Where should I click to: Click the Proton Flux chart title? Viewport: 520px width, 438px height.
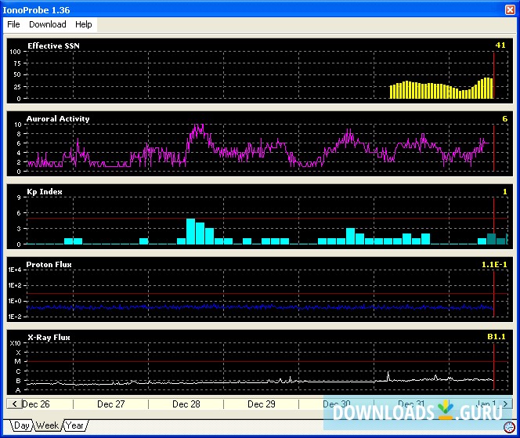(49, 265)
